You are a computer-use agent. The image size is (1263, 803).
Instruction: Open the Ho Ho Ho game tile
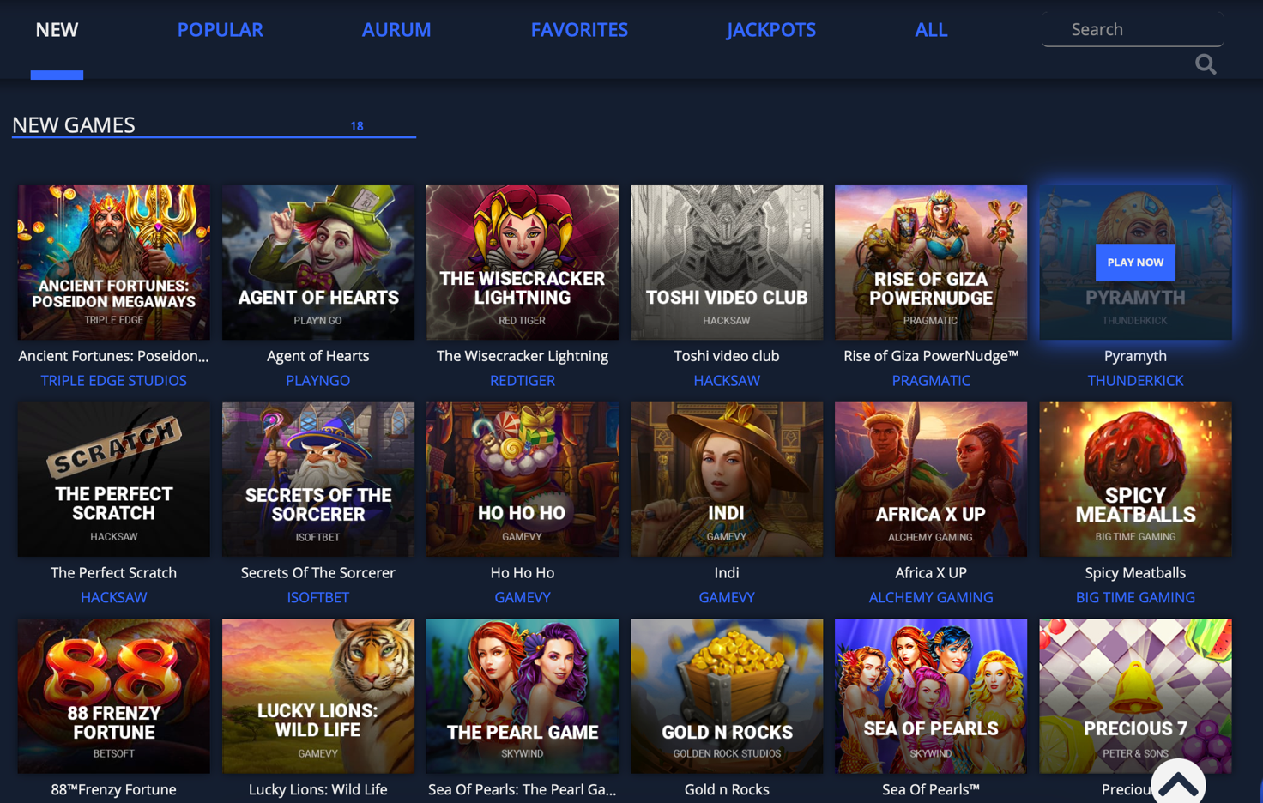523,480
